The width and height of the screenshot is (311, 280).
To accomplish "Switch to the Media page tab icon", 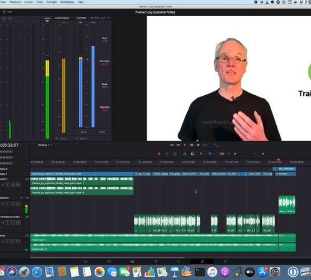I will click(86, 262).
